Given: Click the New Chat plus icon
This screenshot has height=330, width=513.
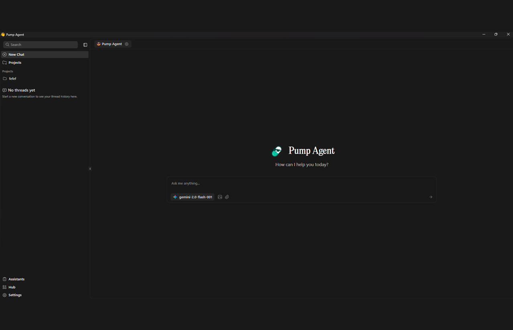Looking at the screenshot, I should pyautogui.click(x=4, y=54).
